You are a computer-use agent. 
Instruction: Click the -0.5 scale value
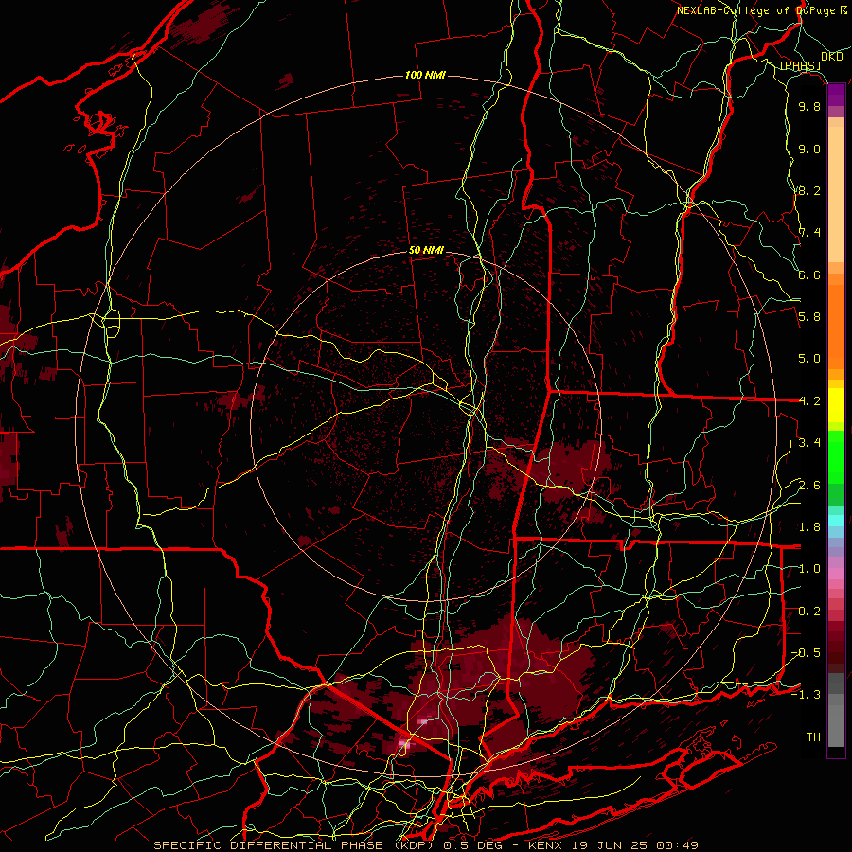[x=806, y=652]
